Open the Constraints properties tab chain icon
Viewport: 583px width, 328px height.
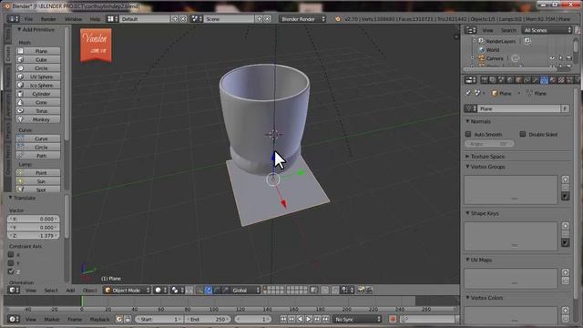(527, 80)
